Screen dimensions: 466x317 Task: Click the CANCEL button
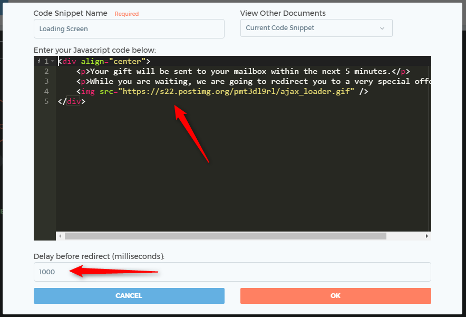click(129, 295)
